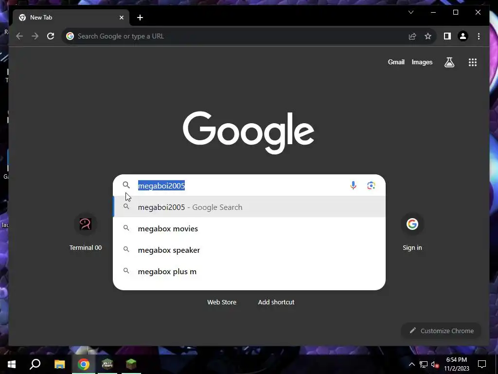
Task: Show hidden system tray icons
Action: tap(411, 364)
